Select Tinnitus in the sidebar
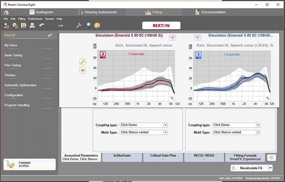The height and width of the screenshot is (182, 285). [x=29, y=75]
